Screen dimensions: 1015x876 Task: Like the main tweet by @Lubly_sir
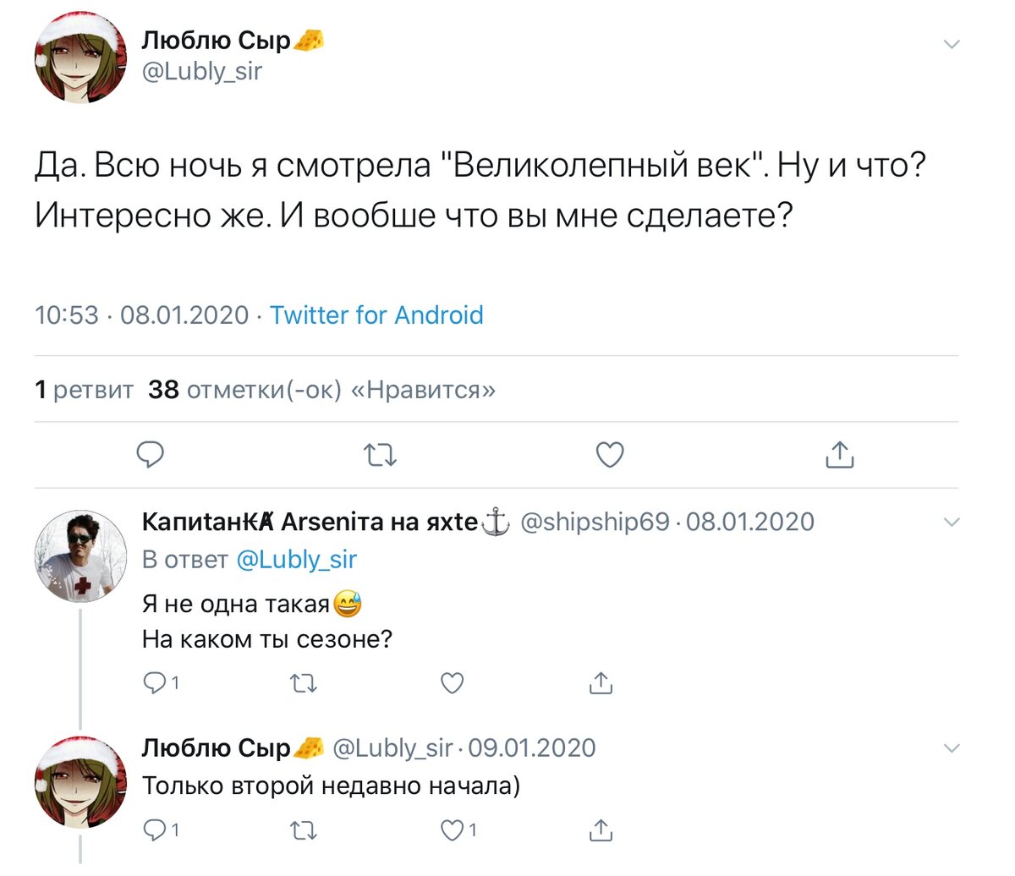(609, 455)
